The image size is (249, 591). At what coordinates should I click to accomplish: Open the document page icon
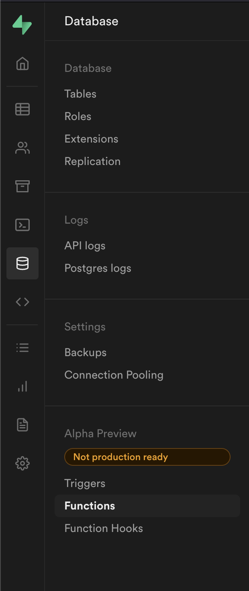(x=22, y=425)
